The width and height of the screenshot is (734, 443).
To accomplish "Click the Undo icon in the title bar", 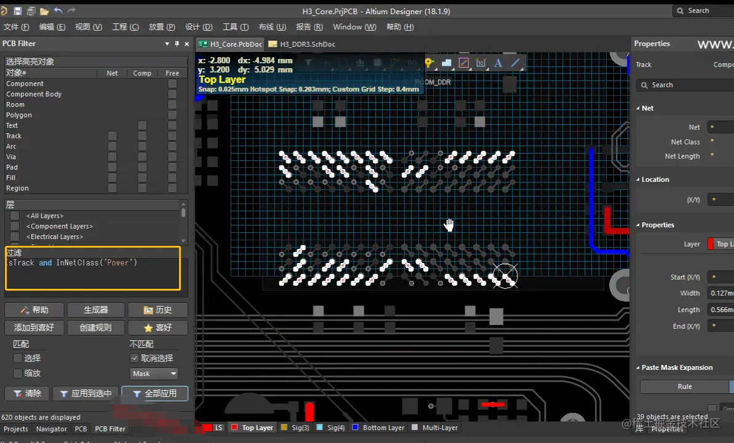I will [58, 10].
